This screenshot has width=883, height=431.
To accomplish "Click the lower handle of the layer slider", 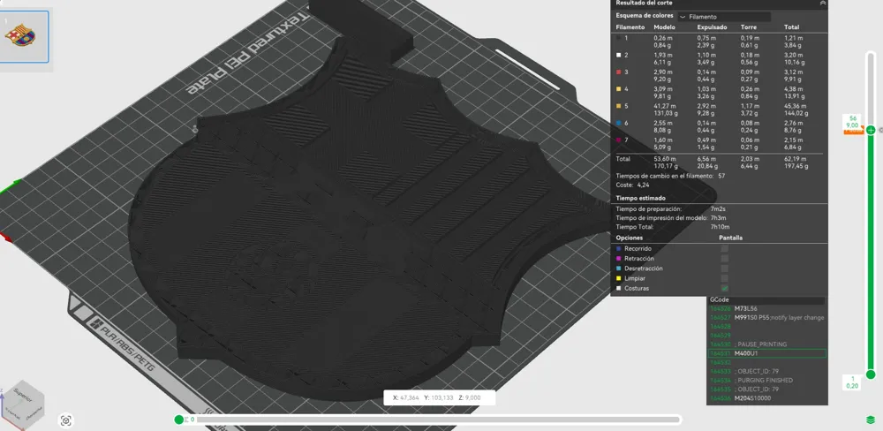I will pyautogui.click(x=871, y=374).
